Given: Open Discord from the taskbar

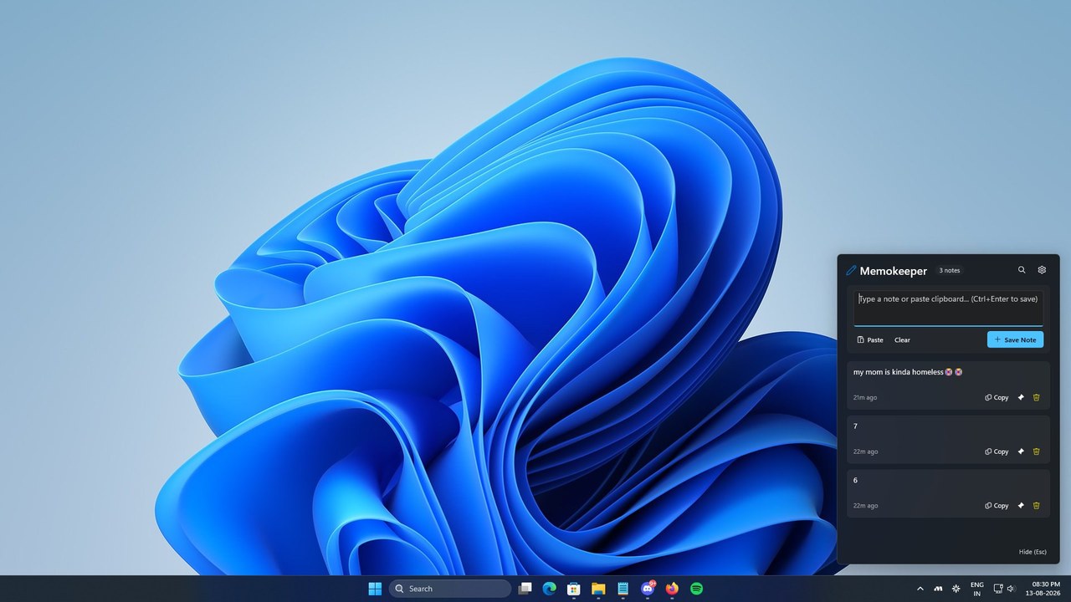Looking at the screenshot, I should point(648,589).
